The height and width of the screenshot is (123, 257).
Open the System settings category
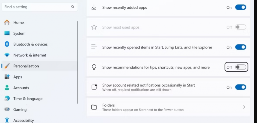19,33
